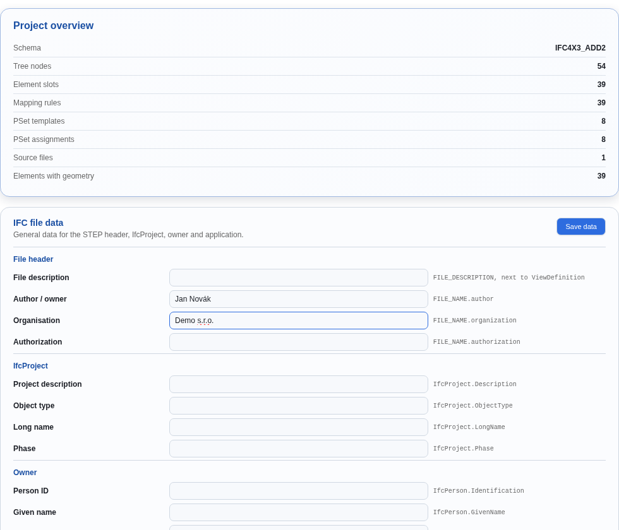Click the Long name input field
The image size is (619, 530).
298,427
